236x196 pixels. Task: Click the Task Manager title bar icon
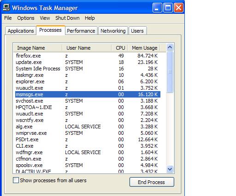click(6, 7)
